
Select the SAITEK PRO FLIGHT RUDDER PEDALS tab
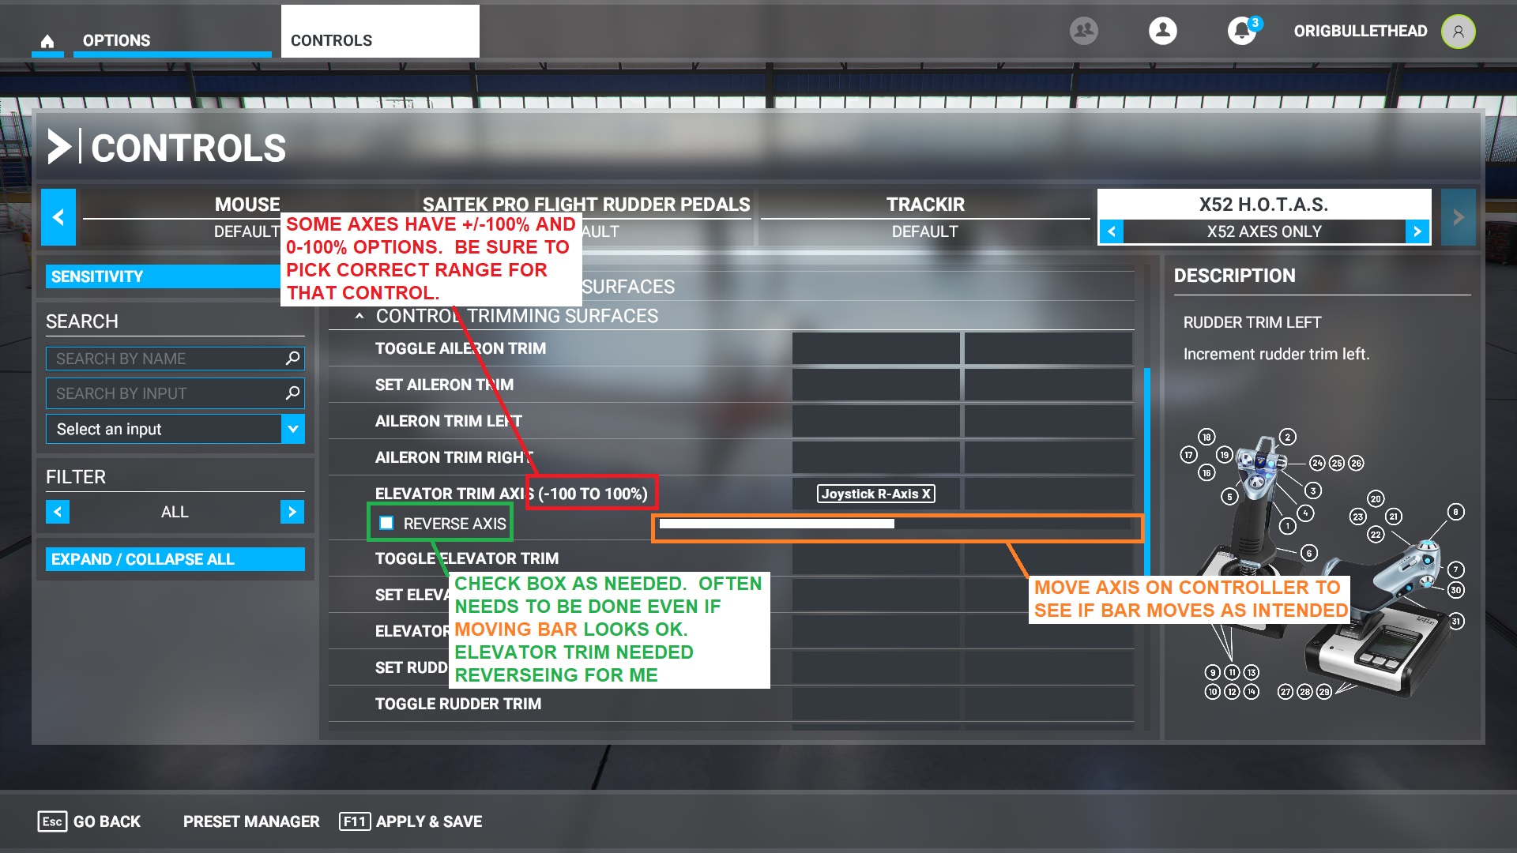(585, 204)
